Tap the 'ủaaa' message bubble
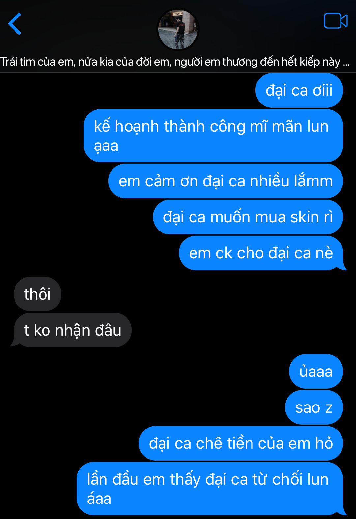Image resolution: width=356 pixels, height=519 pixels. click(x=316, y=371)
